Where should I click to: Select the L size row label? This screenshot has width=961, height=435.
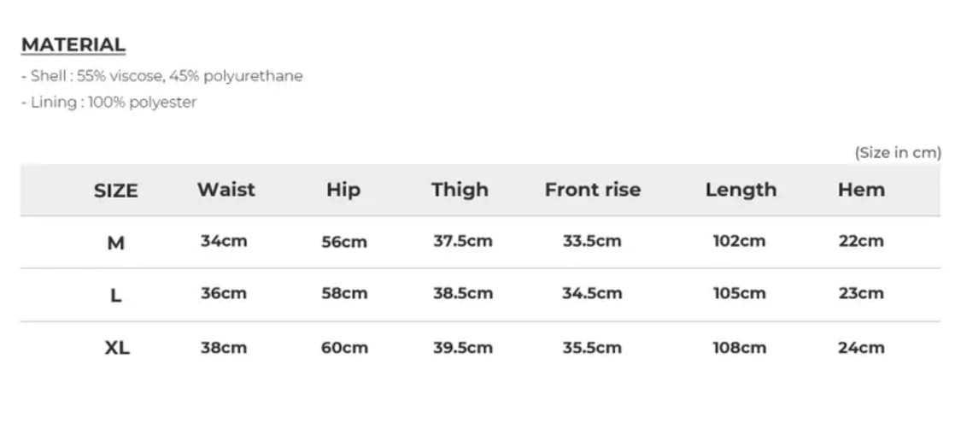pos(115,296)
